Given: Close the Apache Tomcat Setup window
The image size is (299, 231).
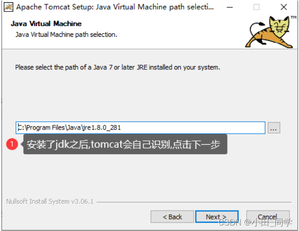Looking at the screenshot, I should point(284,7).
